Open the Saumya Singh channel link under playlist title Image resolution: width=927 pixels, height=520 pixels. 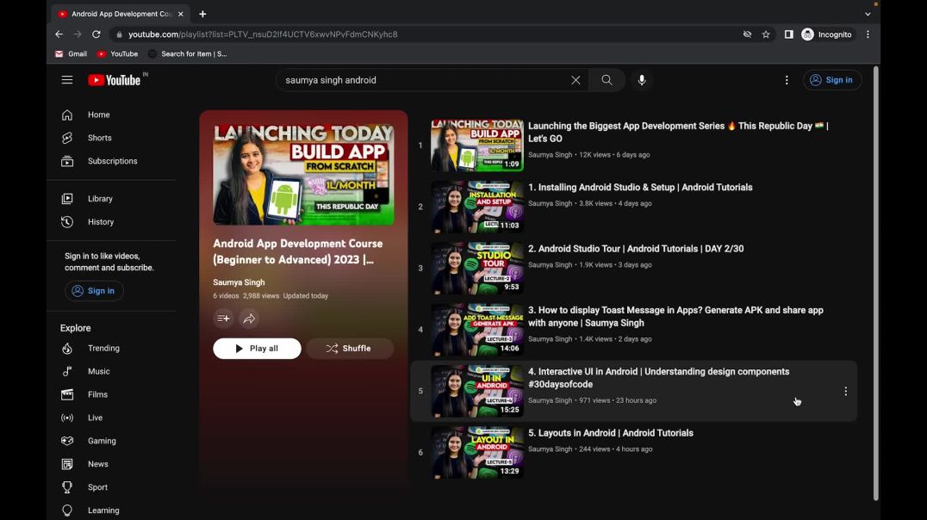tap(239, 282)
